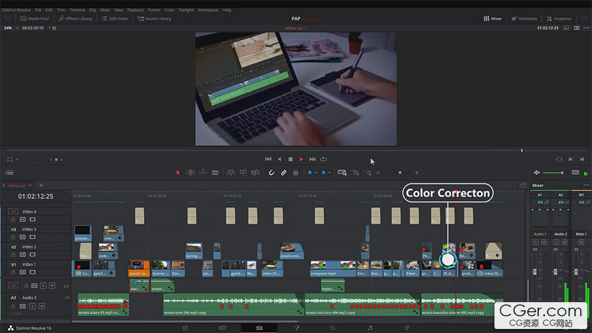Click Detail Zoom icon
Screen dimensions: 592x333
click(356, 173)
